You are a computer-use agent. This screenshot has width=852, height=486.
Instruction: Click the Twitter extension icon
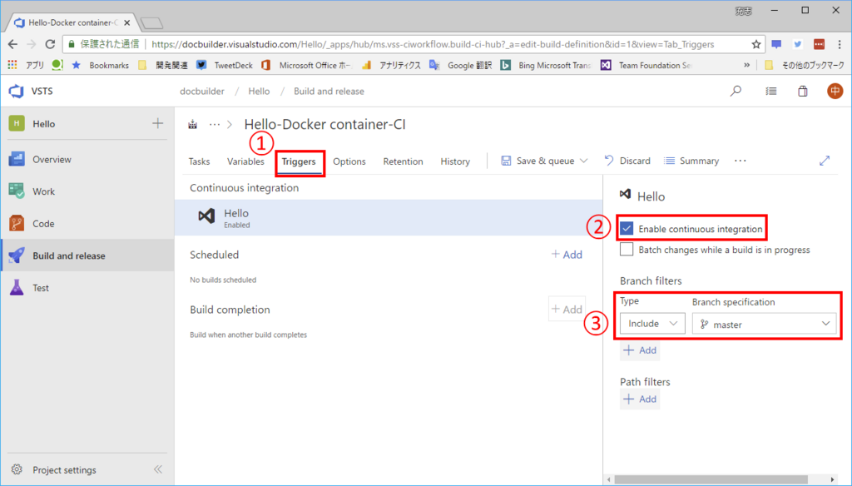tap(798, 45)
